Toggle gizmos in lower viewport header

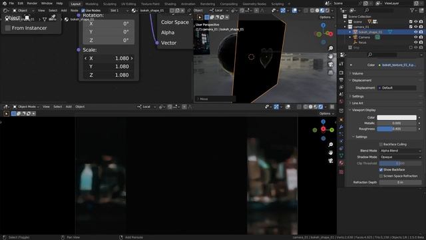[x=276, y=107]
